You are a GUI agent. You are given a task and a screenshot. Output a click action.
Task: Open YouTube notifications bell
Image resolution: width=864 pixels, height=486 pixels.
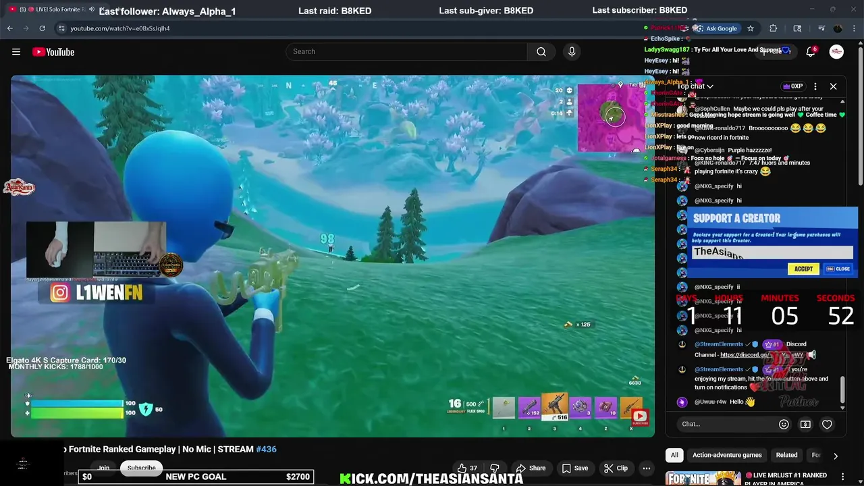811,52
